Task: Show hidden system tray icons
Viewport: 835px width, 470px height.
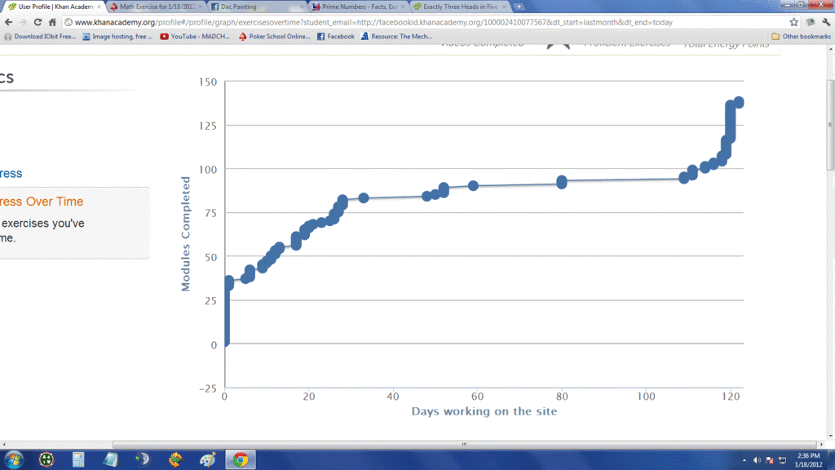Action: click(745, 459)
